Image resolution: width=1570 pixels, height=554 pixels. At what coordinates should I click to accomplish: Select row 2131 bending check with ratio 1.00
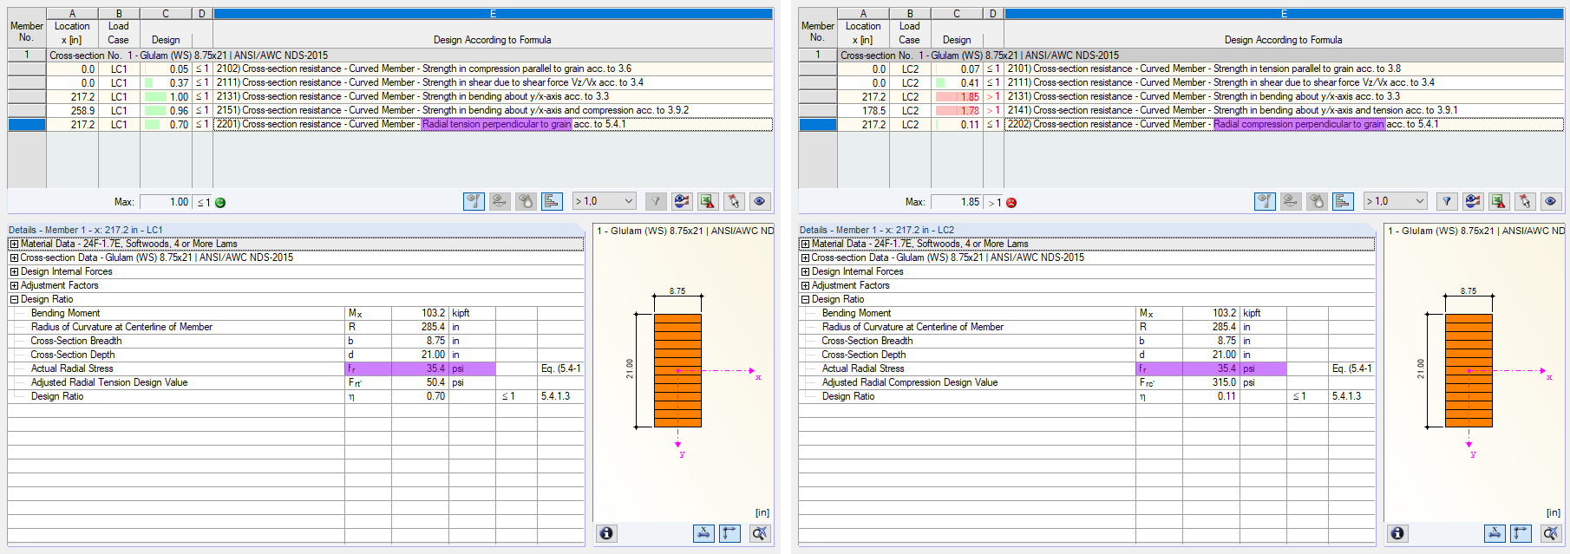390,96
